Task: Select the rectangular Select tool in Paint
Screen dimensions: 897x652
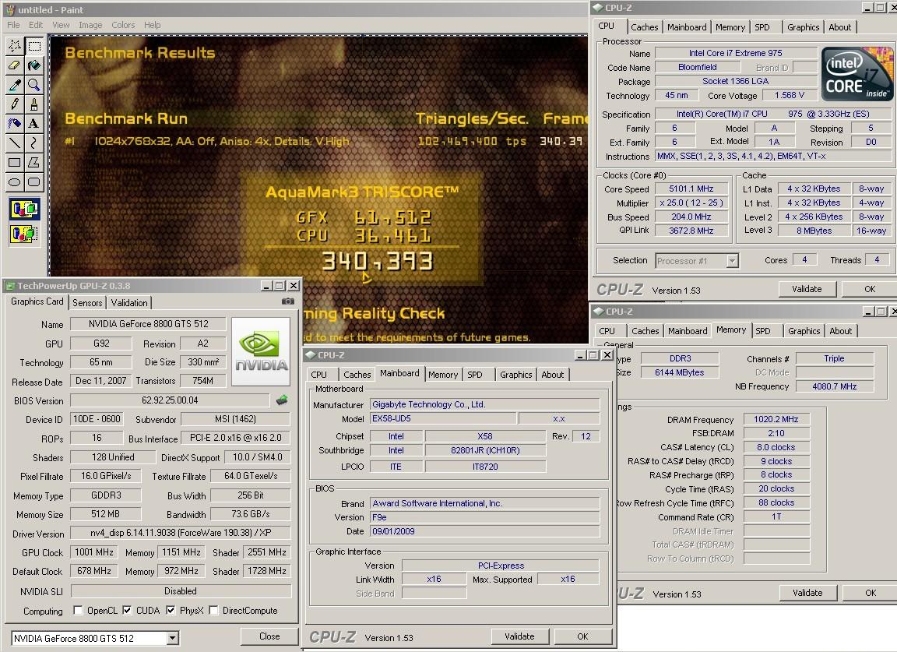Action: [34, 45]
